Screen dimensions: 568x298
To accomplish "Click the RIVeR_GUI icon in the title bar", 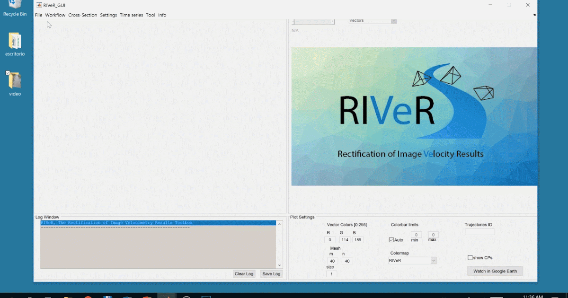I will pos(40,5).
